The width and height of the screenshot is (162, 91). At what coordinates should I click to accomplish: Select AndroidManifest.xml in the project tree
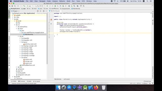click(x=27, y=65)
